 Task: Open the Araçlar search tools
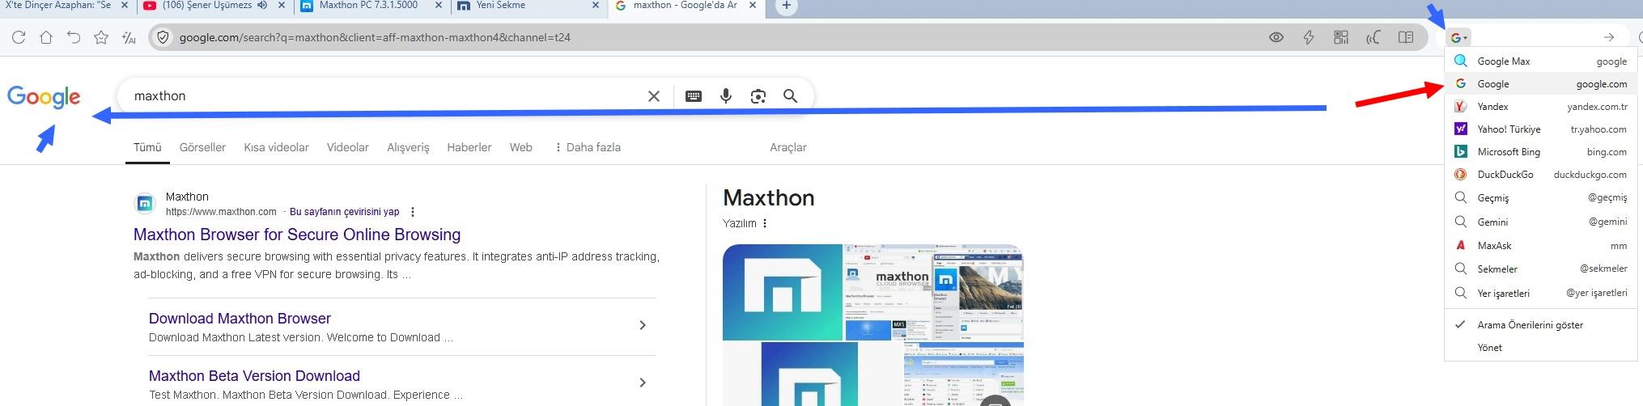click(788, 147)
